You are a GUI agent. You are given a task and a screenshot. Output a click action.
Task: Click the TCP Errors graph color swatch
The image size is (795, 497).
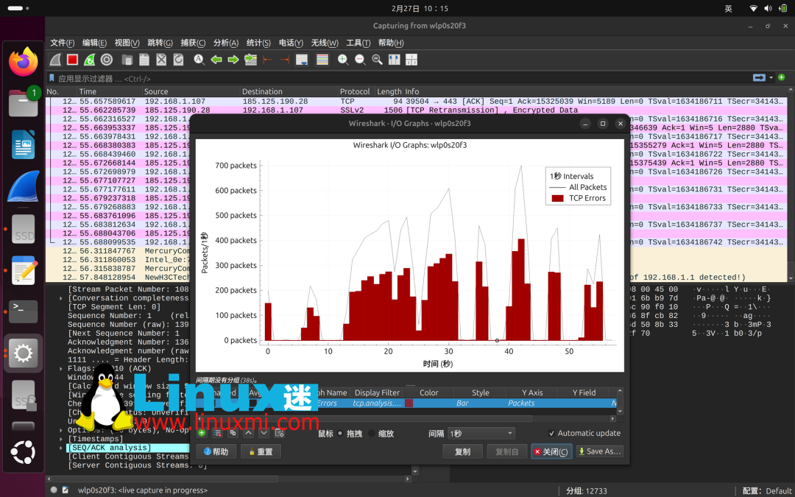tap(409, 403)
